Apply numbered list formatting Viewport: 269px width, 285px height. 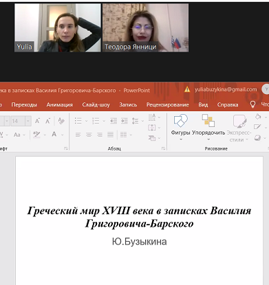[96, 121]
